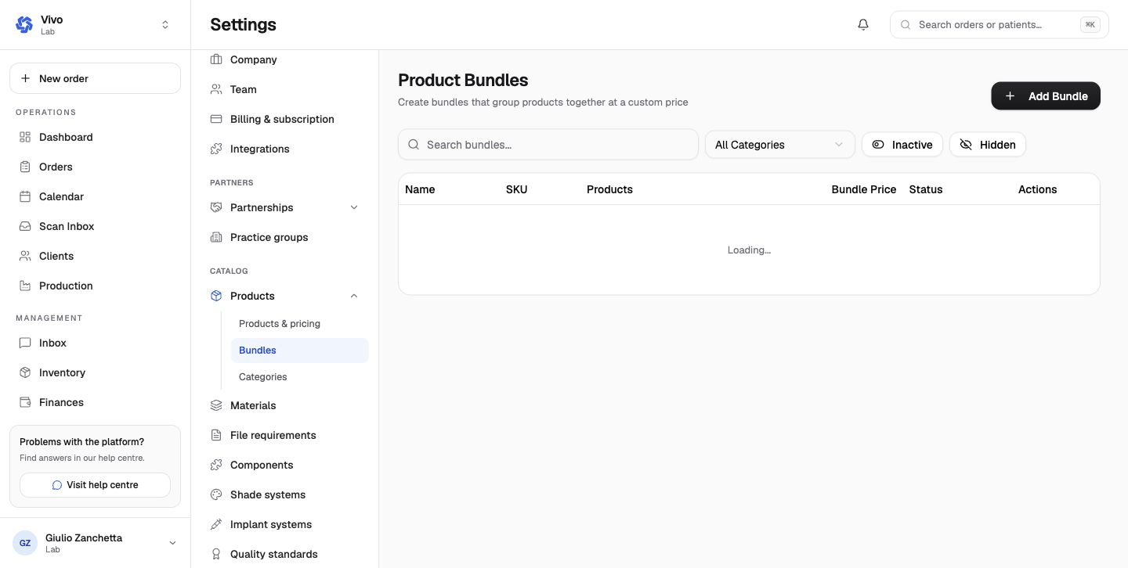Click the Search orders or patients field

(1000, 25)
